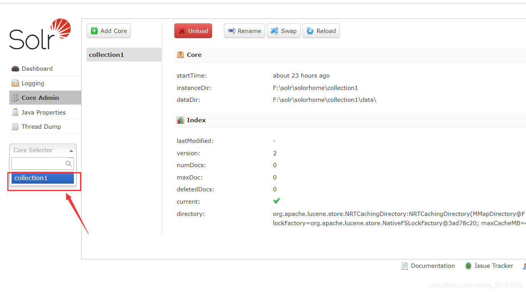The image size is (526, 292).
Task: Click the Unload button
Action: 193,31
